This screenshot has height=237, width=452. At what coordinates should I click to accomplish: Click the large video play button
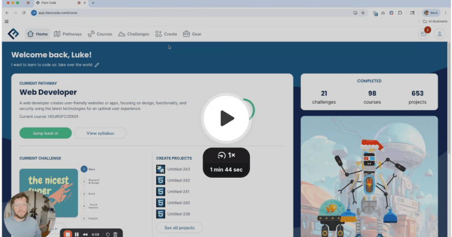click(226, 118)
